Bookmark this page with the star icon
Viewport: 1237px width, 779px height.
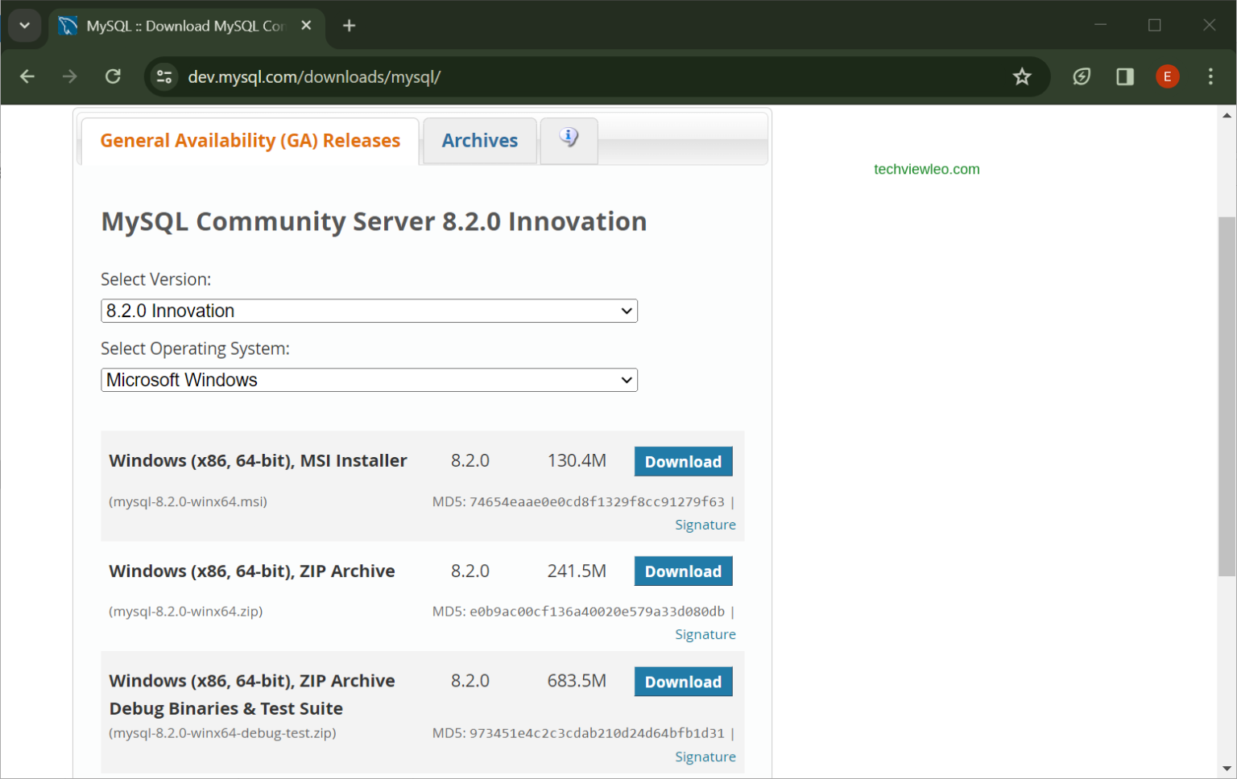pos(1021,76)
